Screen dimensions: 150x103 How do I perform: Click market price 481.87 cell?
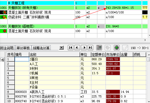(113, 68)
